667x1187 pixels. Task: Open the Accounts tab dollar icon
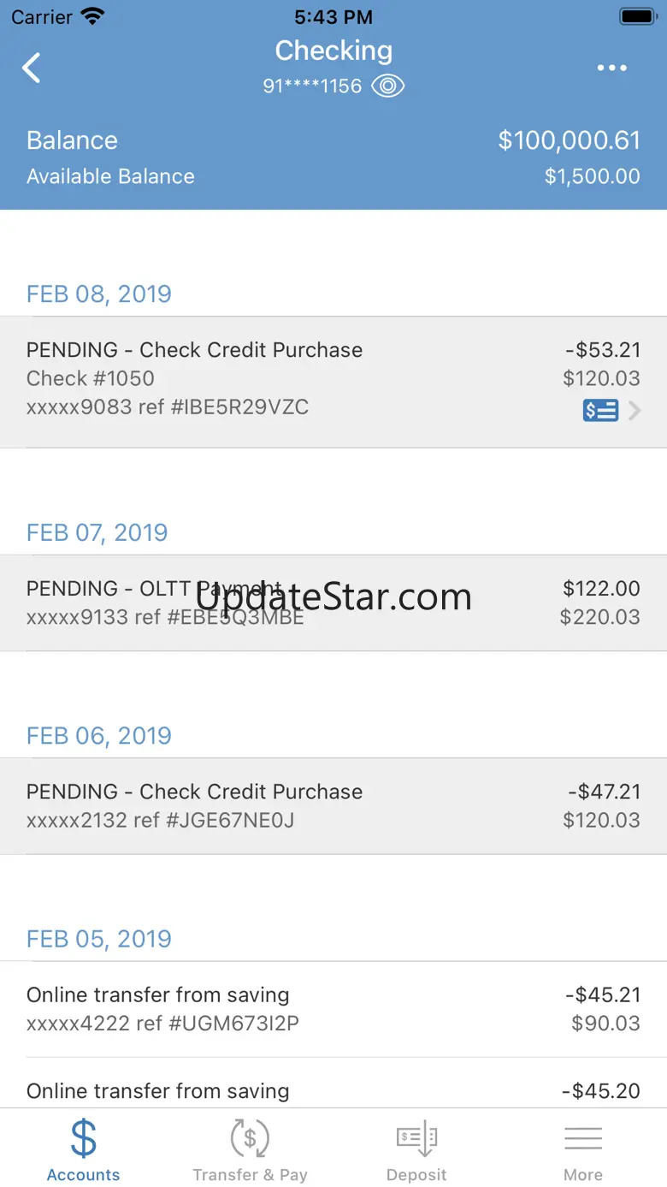[x=83, y=1139]
